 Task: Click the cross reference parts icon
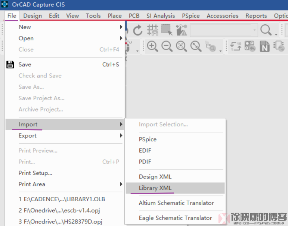(279, 46)
